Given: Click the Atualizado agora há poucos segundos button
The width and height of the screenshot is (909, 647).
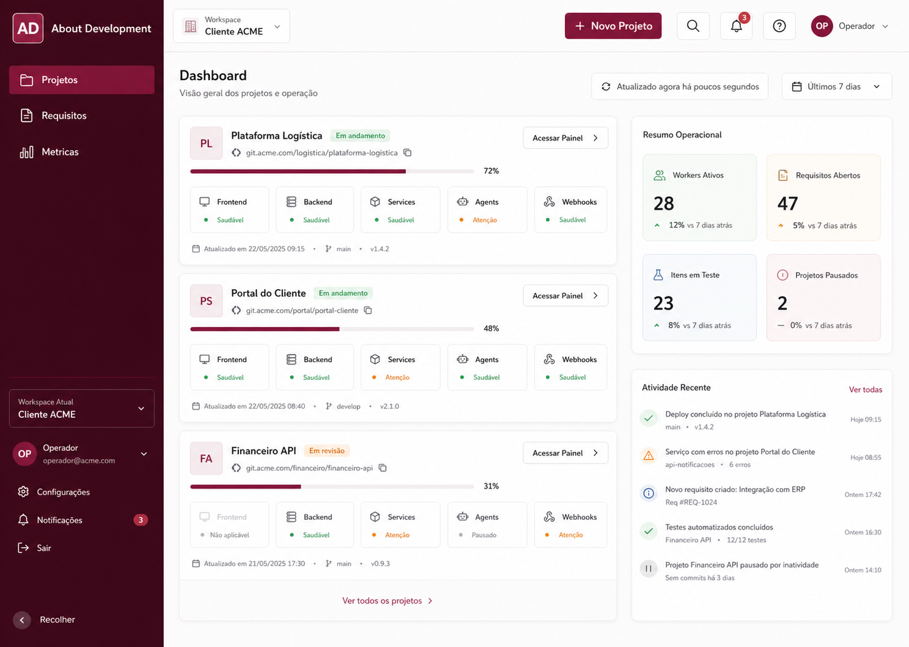Looking at the screenshot, I should 680,87.
